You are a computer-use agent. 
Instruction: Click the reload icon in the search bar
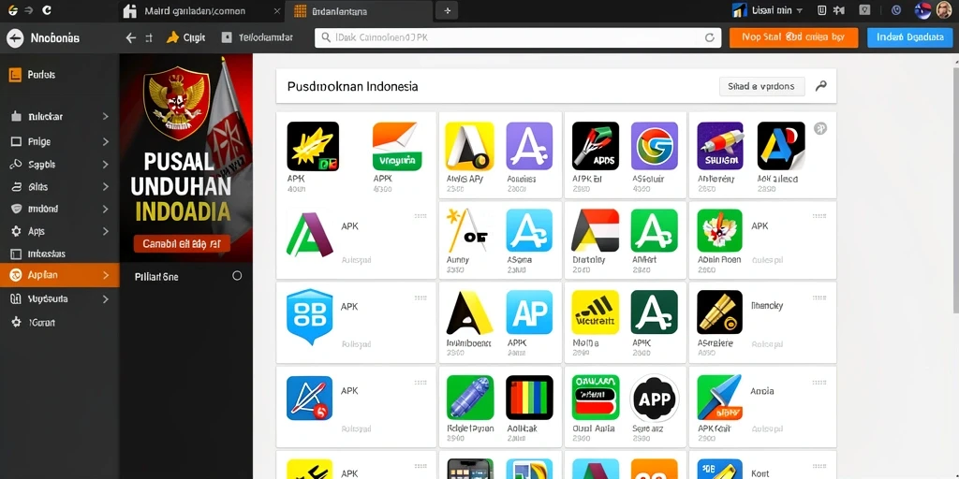(710, 37)
